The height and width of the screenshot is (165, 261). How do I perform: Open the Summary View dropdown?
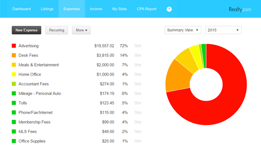(x=183, y=30)
